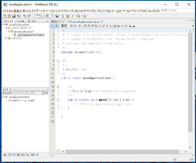Toggle inner classes filter in Navigator
The width and height of the screenshot is (196, 163).
point(23,155)
